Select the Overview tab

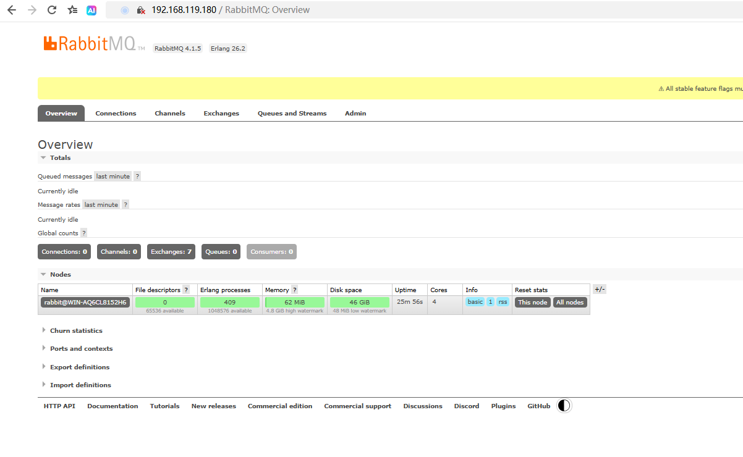[61, 113]
